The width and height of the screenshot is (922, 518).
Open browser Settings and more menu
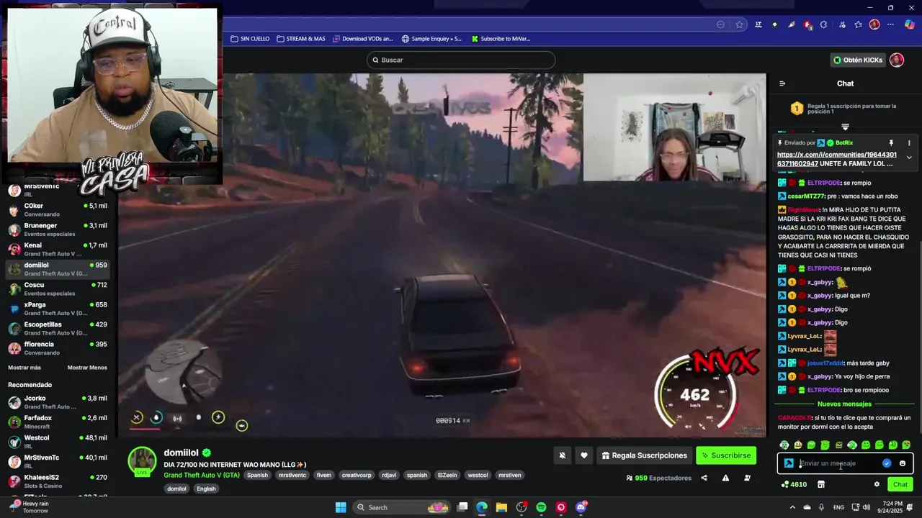[x=891, y=24]
